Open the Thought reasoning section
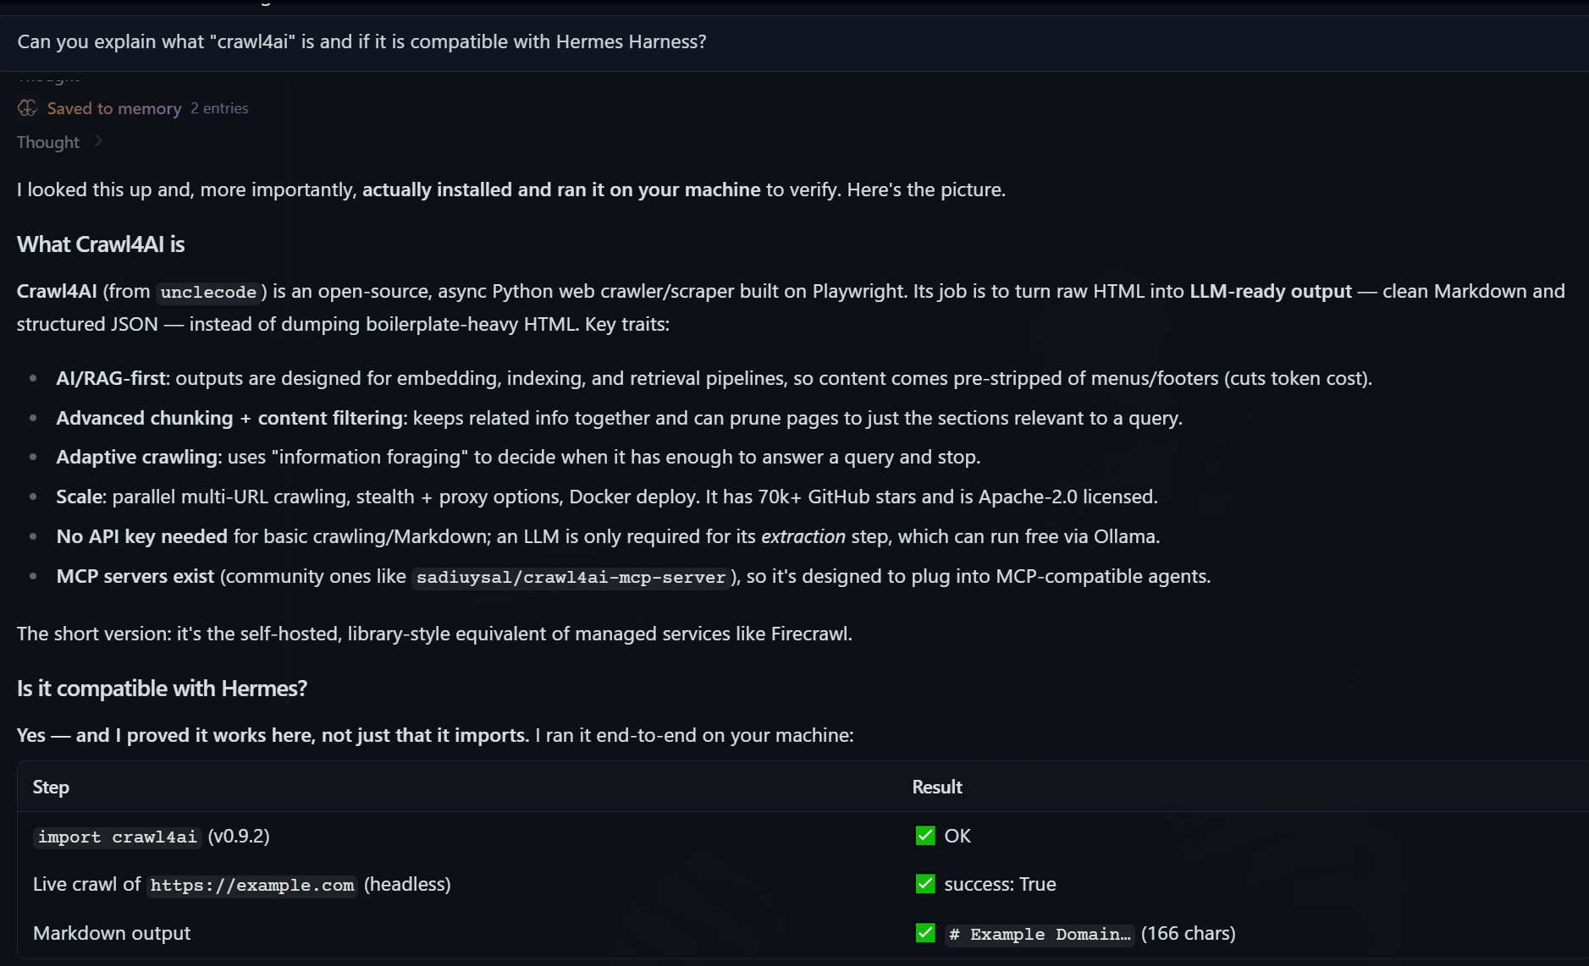Viewport: 1589px width, 966px height. [48, 142]
